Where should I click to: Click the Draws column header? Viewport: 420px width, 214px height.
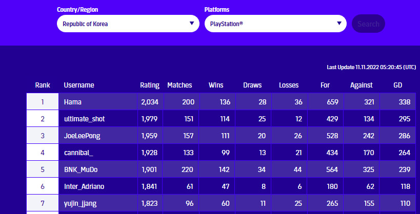pyautogui.click(x=252, y=85)
